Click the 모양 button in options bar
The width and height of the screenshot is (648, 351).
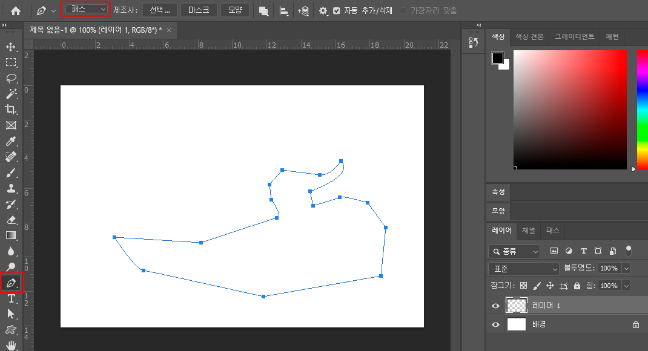(235, 10)
